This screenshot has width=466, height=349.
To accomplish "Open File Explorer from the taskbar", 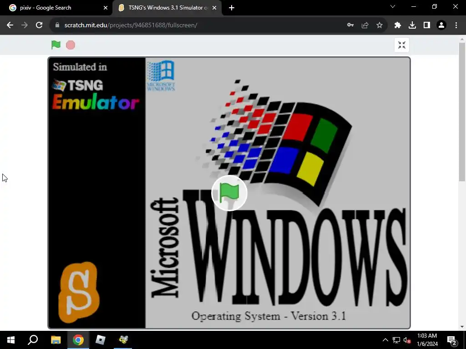I will point(56,340).
